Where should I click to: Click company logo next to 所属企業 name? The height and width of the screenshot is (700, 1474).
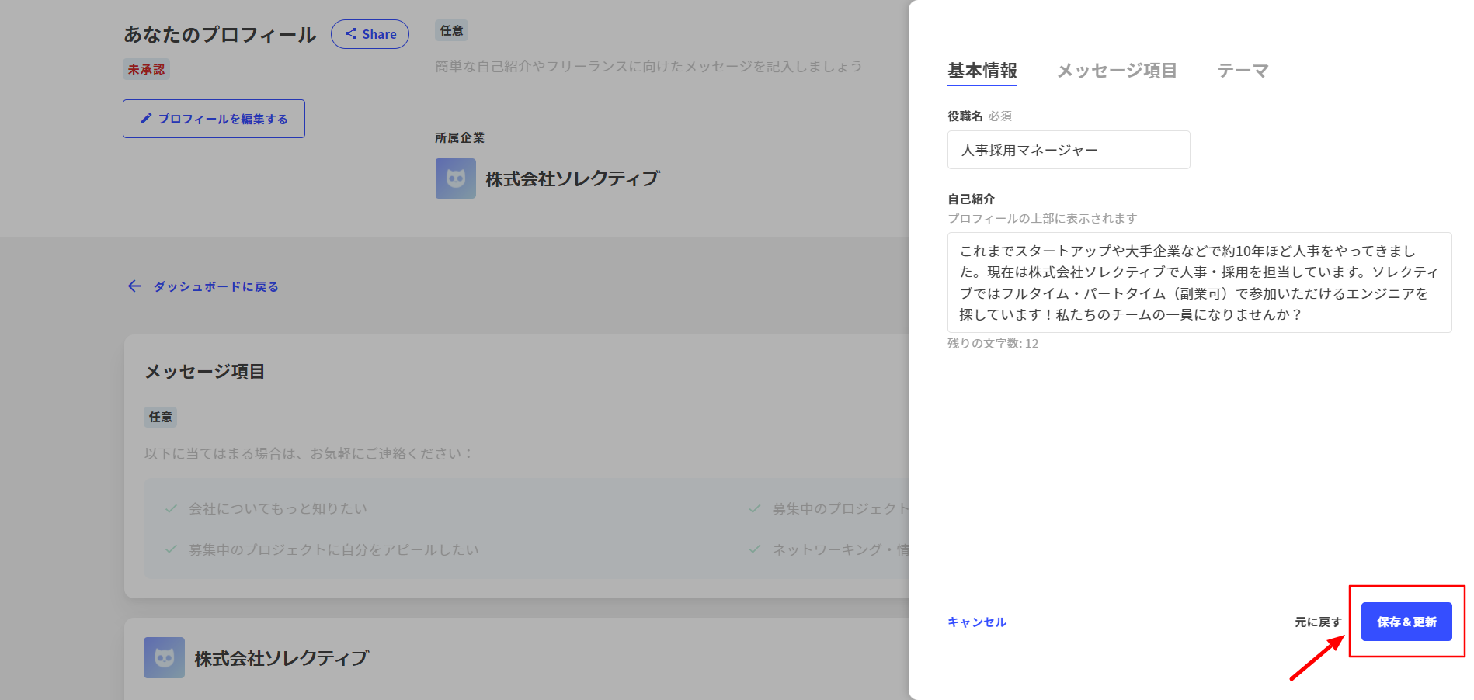(456, 178)
